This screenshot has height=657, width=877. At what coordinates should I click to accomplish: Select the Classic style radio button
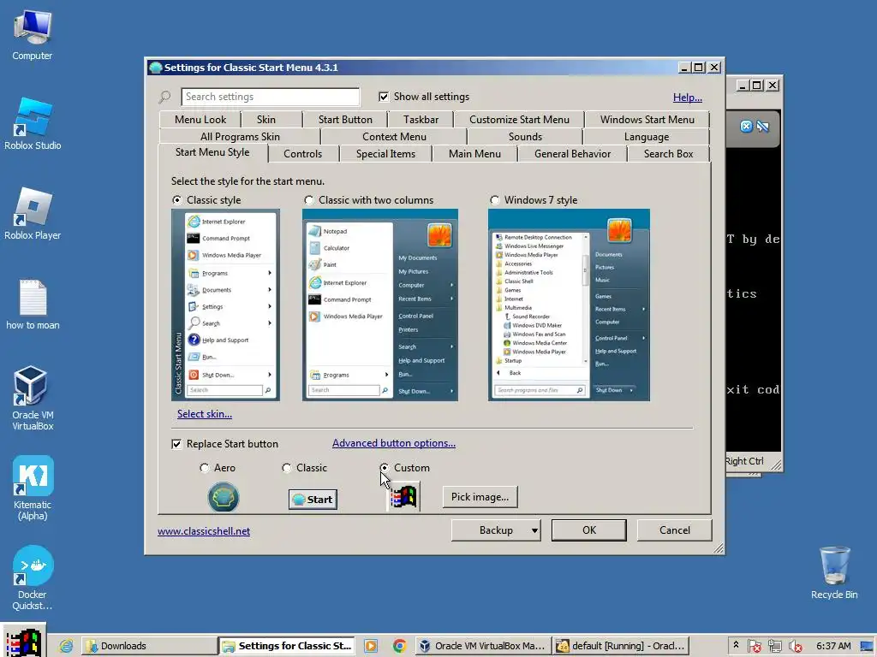(176, 200)
